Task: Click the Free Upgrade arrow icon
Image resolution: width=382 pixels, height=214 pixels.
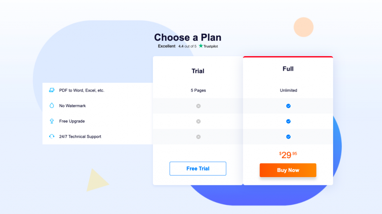Action: (x=51, y=121)
